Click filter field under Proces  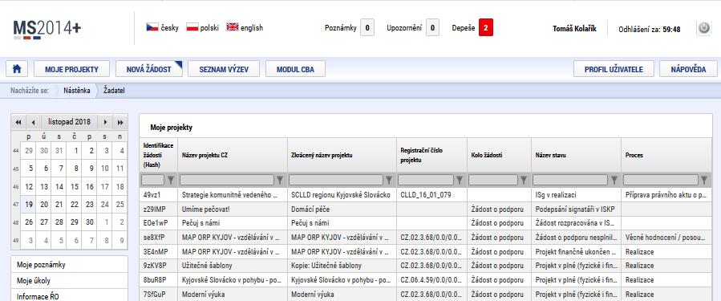661,180
